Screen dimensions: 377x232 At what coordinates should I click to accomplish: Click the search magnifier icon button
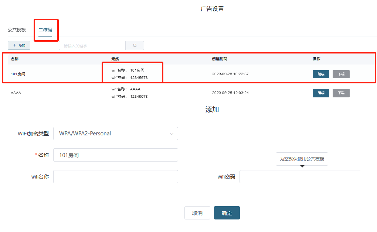tap(135, 46)
